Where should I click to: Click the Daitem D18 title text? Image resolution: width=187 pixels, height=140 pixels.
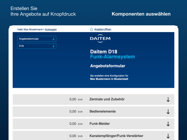pyautogui.click(x=104, y=52)
